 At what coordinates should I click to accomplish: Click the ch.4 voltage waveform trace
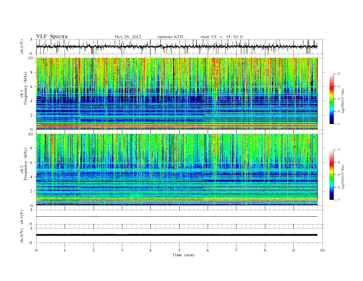pos(176,235)
